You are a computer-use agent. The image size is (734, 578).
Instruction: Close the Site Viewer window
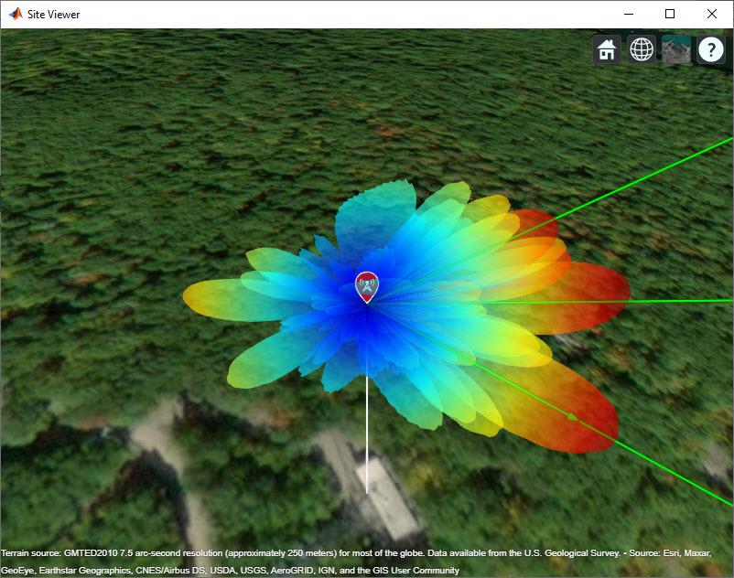point(711,14)
